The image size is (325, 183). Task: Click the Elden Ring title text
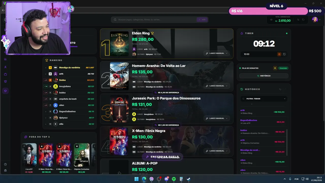click(141, 33)
